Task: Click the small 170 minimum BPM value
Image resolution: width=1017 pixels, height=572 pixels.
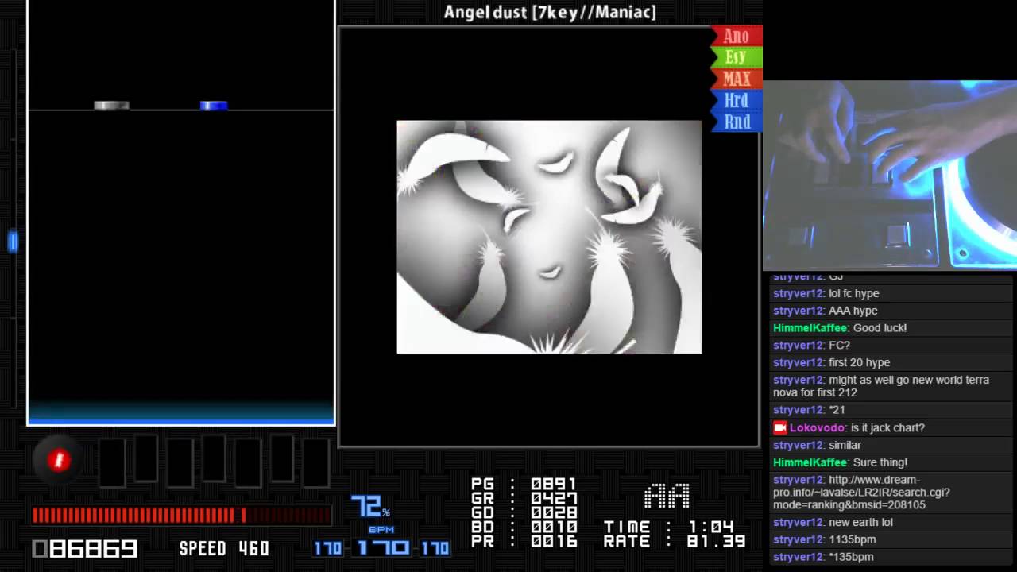Action: pyautogui.click(x=327, y=548)
